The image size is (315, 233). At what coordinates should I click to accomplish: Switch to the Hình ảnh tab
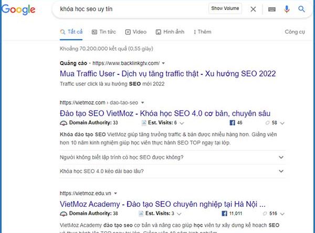click(x=170, y=32)
